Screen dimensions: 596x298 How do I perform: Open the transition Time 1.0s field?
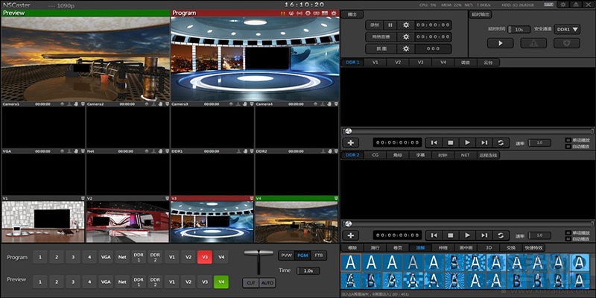[308, 270]
